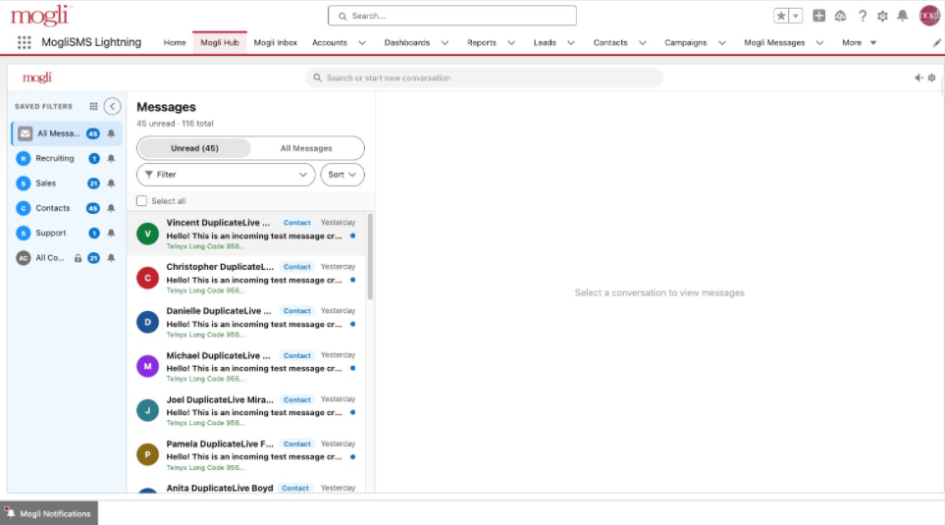Open the Accounts tab
The width and height of the screenshot is (945, 525).
click(x=330, y=43)
